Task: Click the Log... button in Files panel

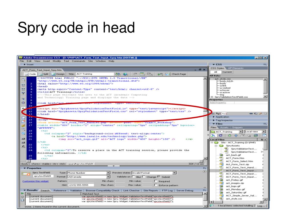Action: point(261,206)
